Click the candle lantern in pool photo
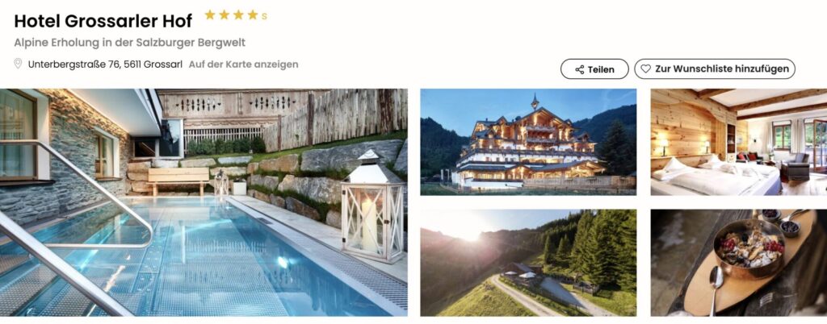The width and height of the screenshot is (827, 324). [372, 208]
